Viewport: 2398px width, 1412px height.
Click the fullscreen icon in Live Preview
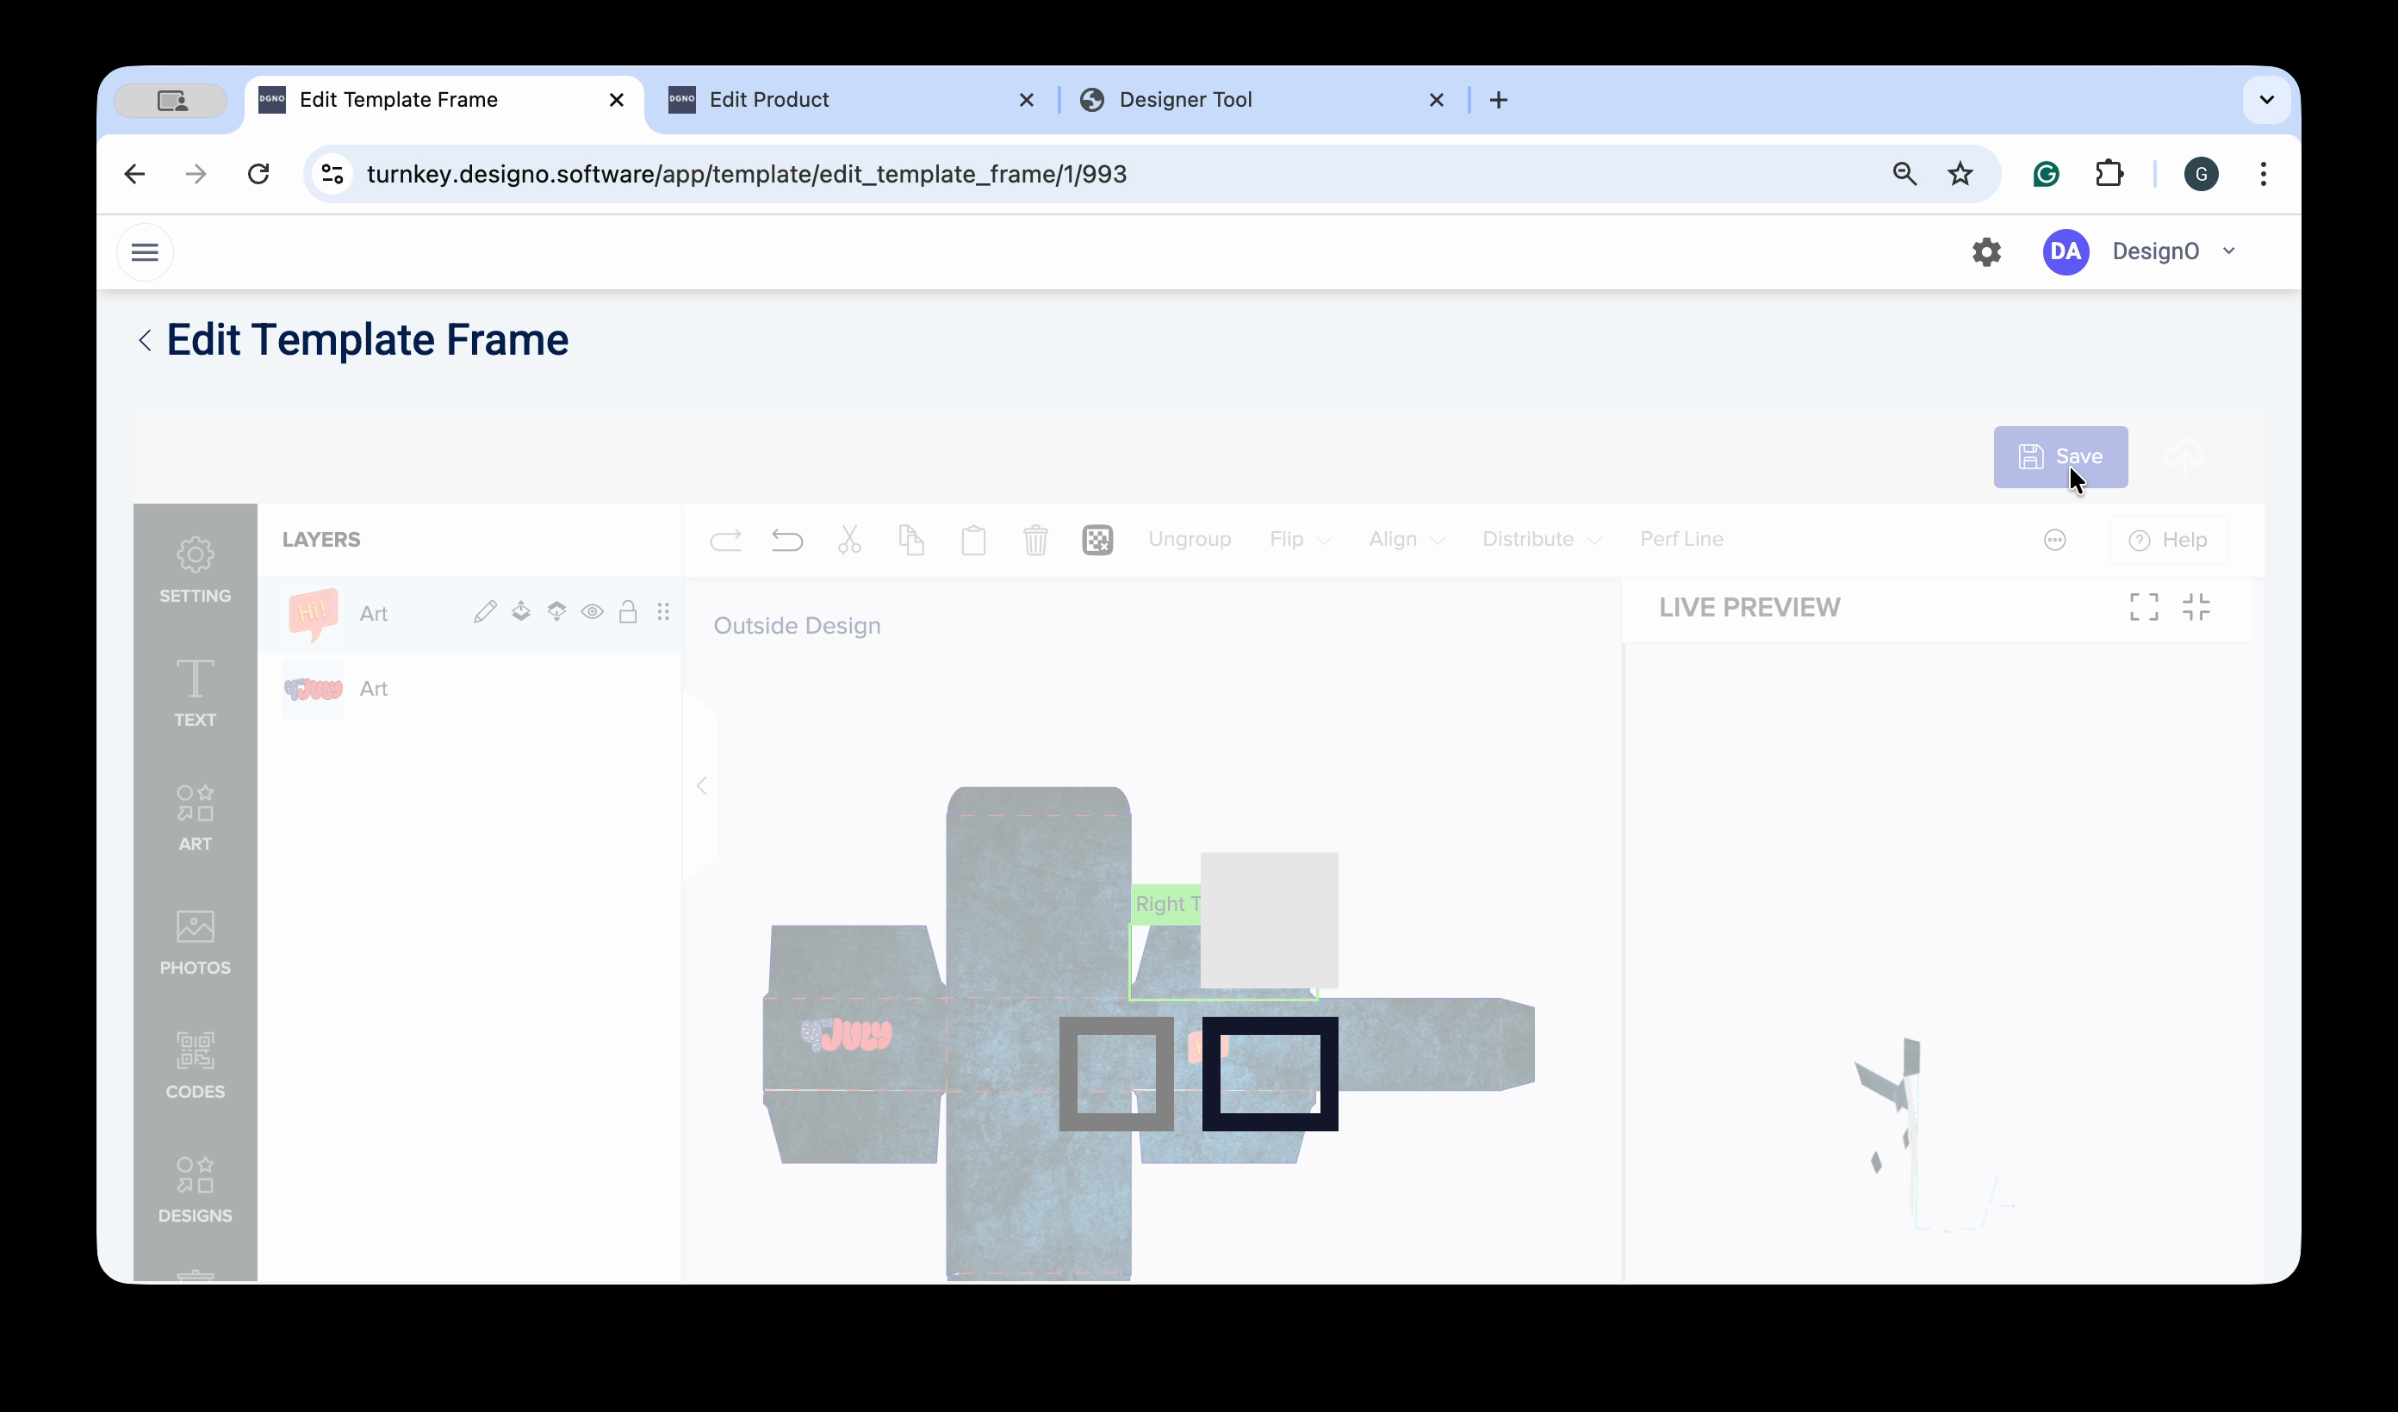[2143, 607]
